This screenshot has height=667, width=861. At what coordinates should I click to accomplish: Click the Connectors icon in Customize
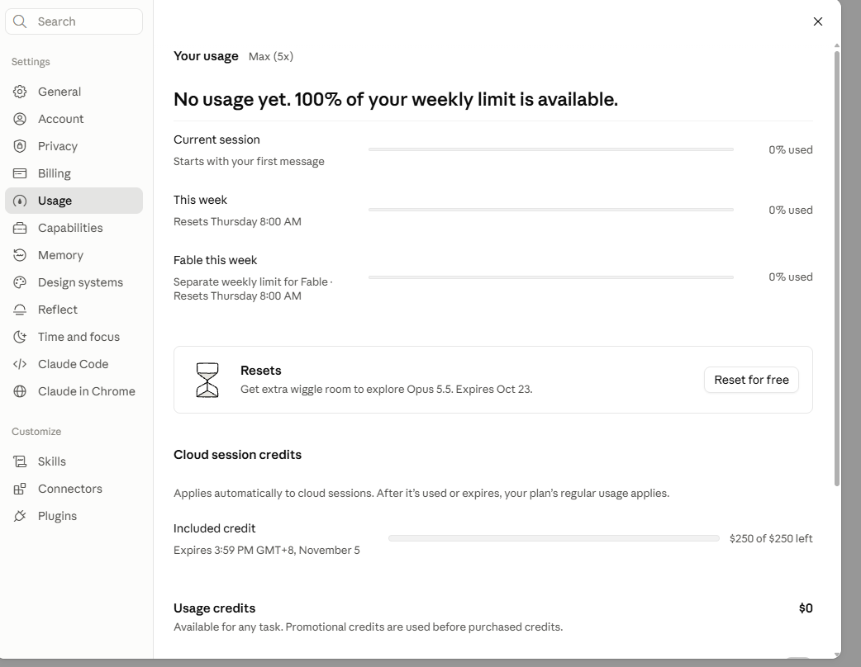(x=20, y=489)
